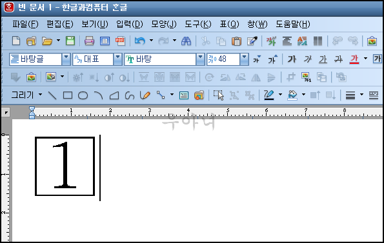The image size is (384, 243).
Task: Open paragraph shape settings icon
Action: (x=287, y=41)
